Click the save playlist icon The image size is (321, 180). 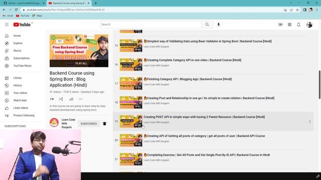52,99
